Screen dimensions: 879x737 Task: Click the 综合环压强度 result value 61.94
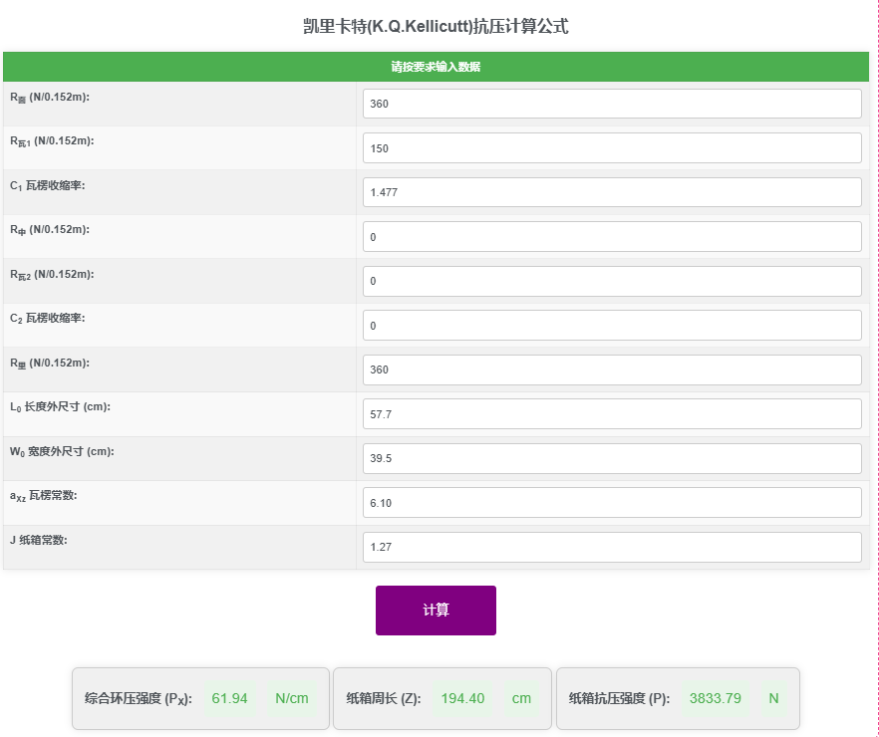point(229,698)
